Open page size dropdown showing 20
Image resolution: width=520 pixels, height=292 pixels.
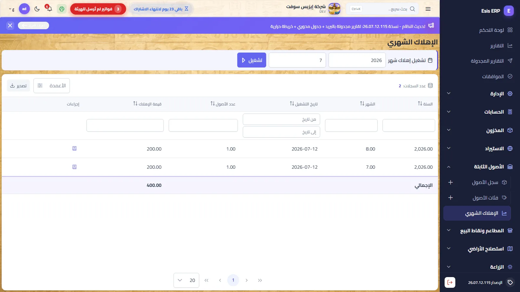pos(186,280)
